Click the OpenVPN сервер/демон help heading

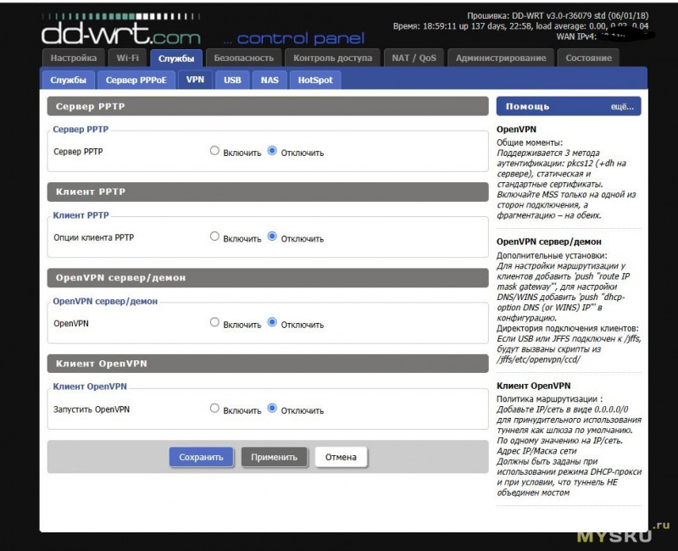(548, 242)
